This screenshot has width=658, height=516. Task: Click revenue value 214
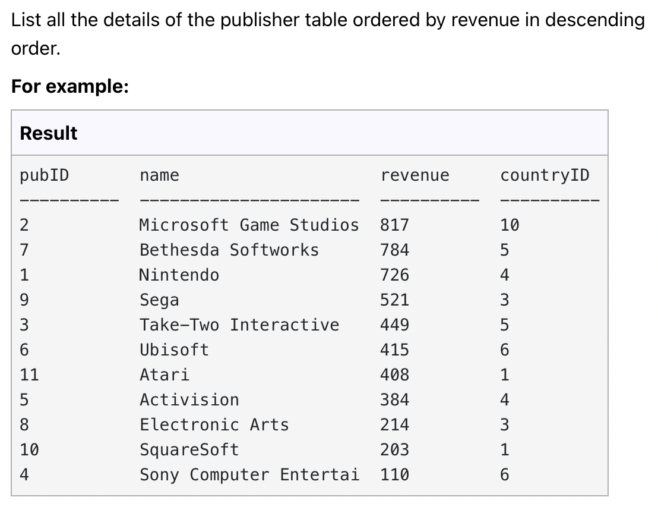tap(394, 424)
